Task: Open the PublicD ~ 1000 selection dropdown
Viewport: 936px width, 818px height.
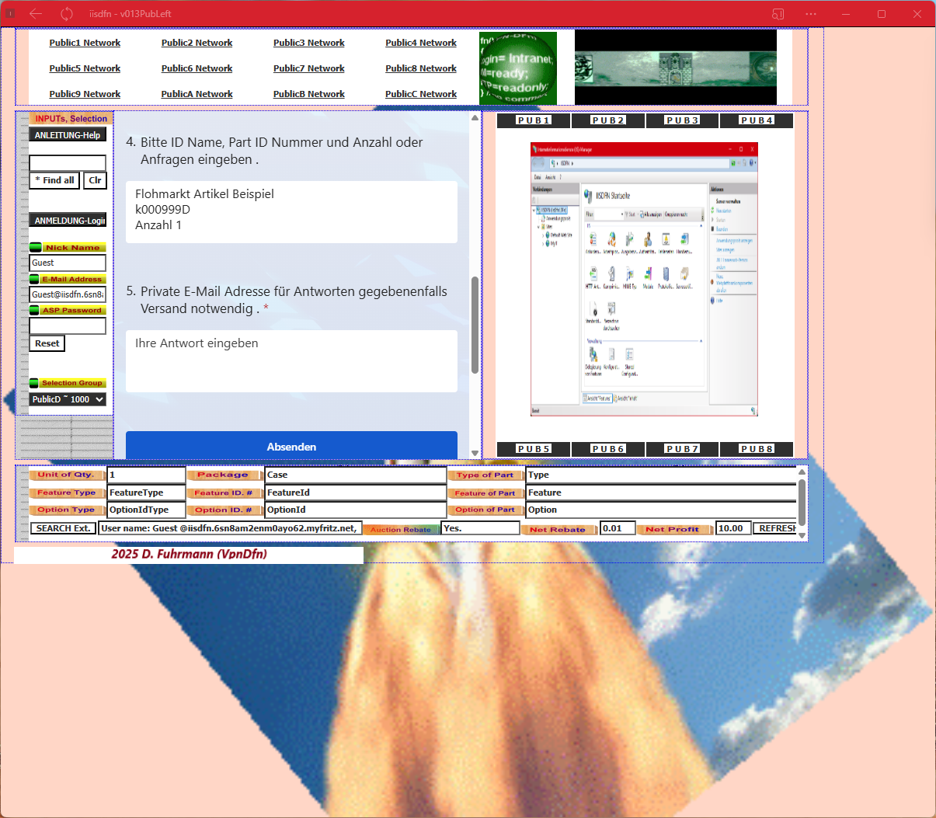Action: 68,399
